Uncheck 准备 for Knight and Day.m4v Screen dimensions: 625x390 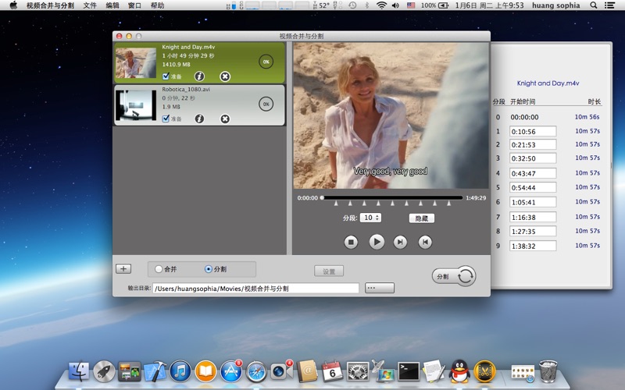pyautogui.click(x=166, y=76)
